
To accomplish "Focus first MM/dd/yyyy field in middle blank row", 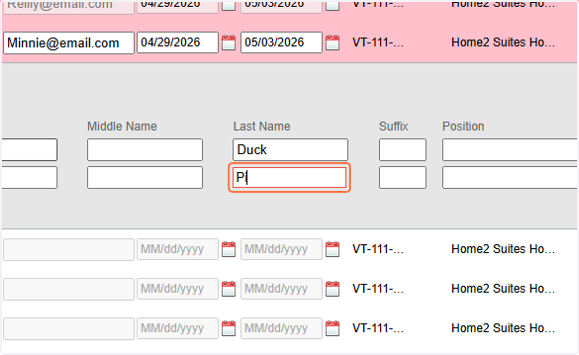I will pyautogui.click(x=178, y=289).
